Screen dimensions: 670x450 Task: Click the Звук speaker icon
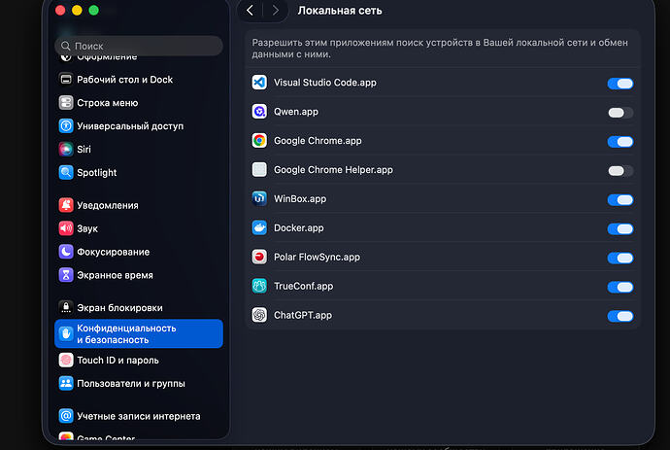(66, 228)
